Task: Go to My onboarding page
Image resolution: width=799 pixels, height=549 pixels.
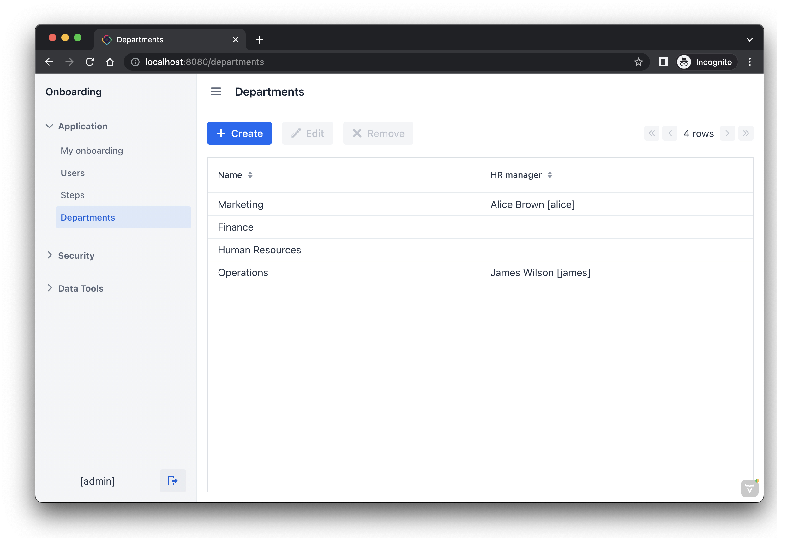Action: click(92, 151)
